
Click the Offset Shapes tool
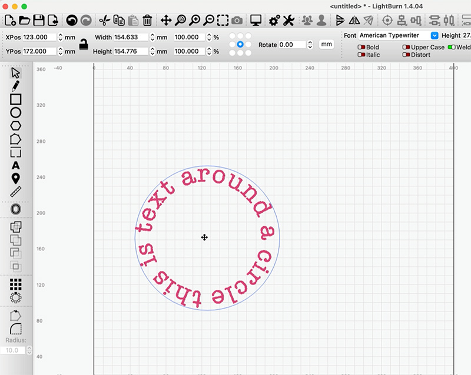(x=16, y=209)
